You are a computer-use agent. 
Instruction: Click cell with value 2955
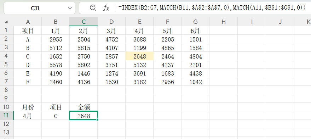(x=56, y=39)
